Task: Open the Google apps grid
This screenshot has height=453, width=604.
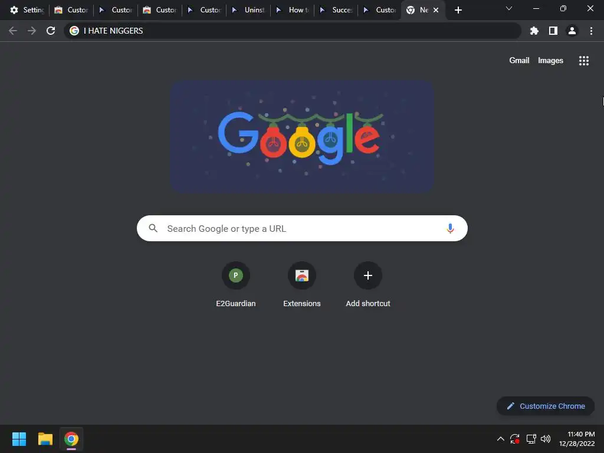Action: click(x=583, y=61)
